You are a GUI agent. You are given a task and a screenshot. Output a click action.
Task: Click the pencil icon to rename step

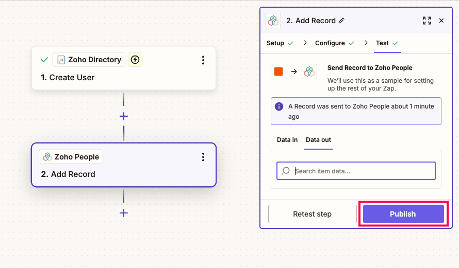[341, 21]
